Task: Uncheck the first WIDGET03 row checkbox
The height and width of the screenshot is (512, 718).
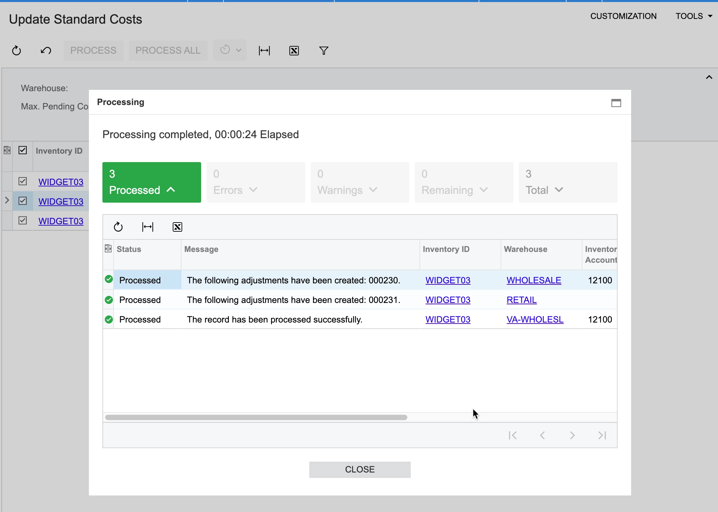Action: tap(23, 181)
